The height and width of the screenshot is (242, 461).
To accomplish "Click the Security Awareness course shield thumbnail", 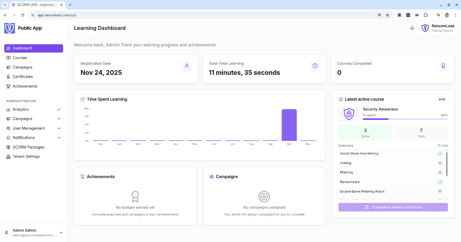I will pos(349,114).
